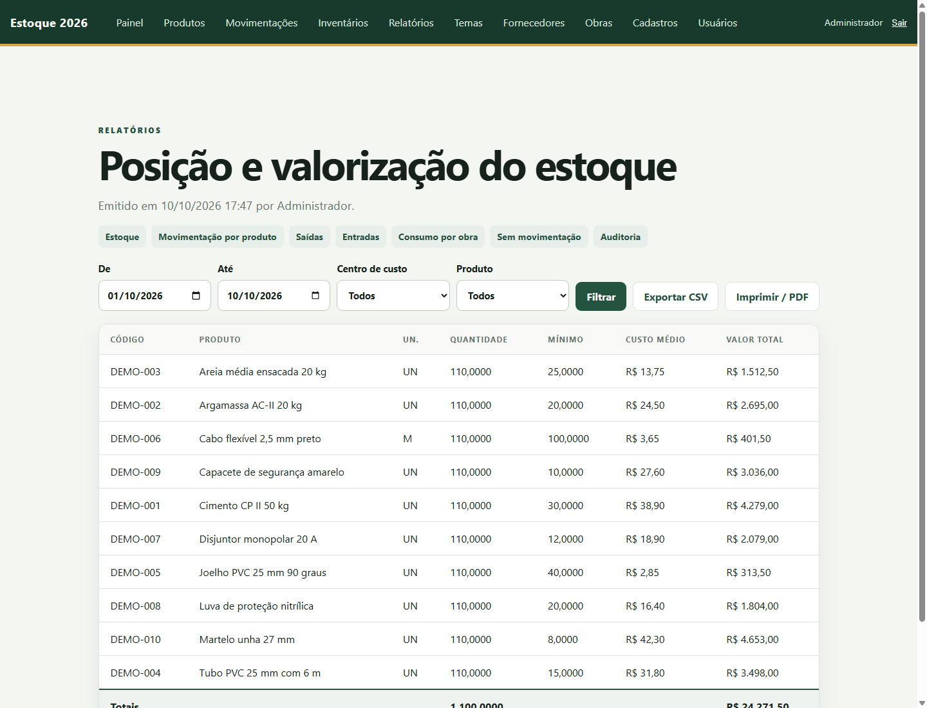The image size is (927, 708).
Task: Open the Painel menu item
Action: point(129,23)
